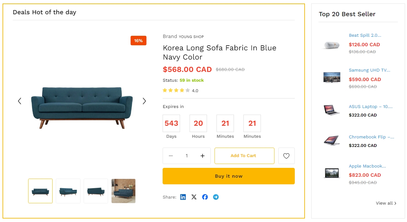Decrease quantity with minus button

click(171, 156)
